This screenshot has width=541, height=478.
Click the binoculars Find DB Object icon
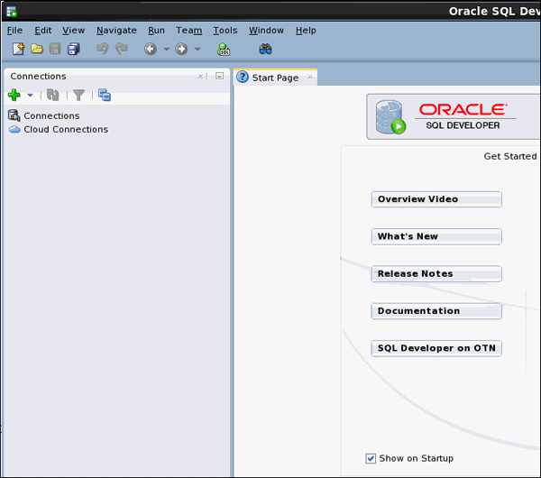(x=266, y=49)
